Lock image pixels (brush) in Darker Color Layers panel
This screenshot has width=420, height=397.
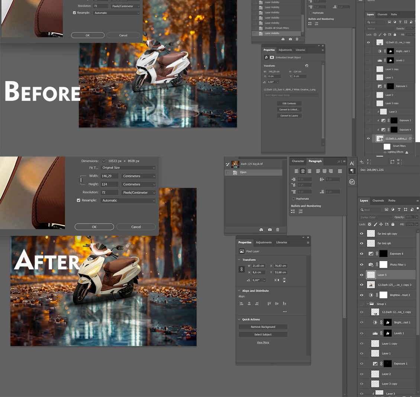pyautogui.click(x=375, y=224)
